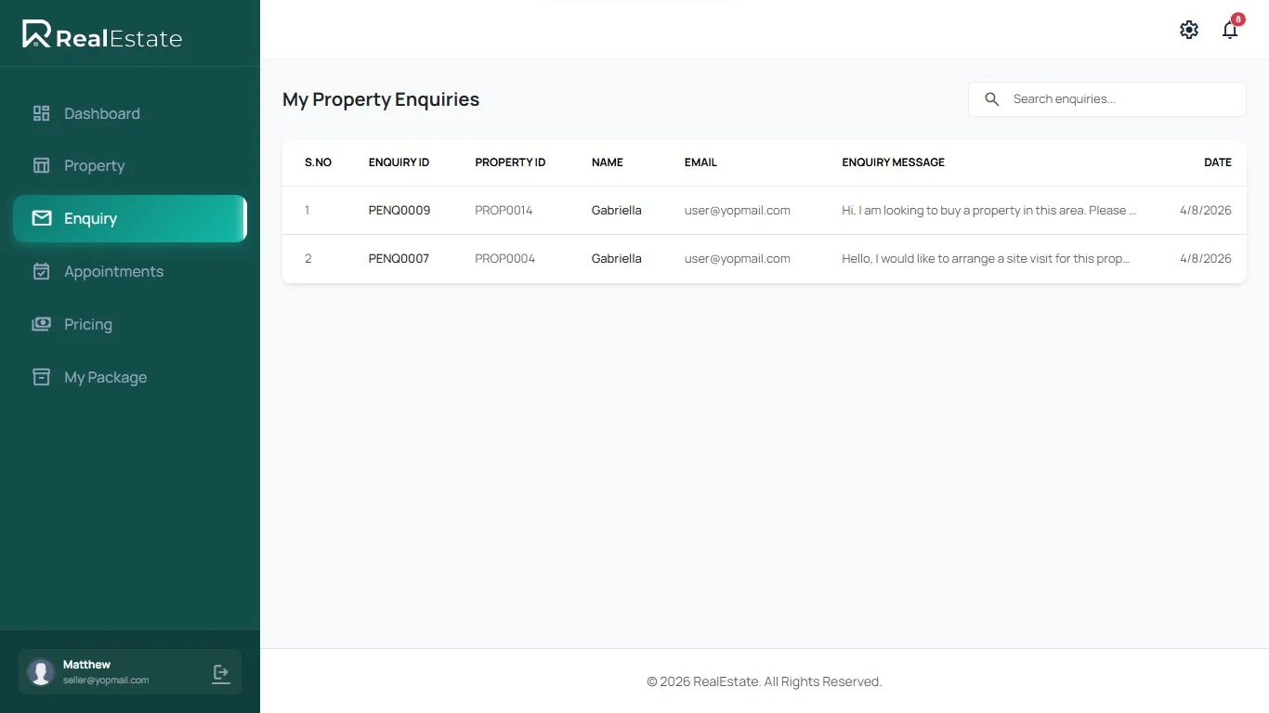The width and height of the screenshot is (1269, 713).
Task: Open the My Package page
Action: tap(105, 377)
